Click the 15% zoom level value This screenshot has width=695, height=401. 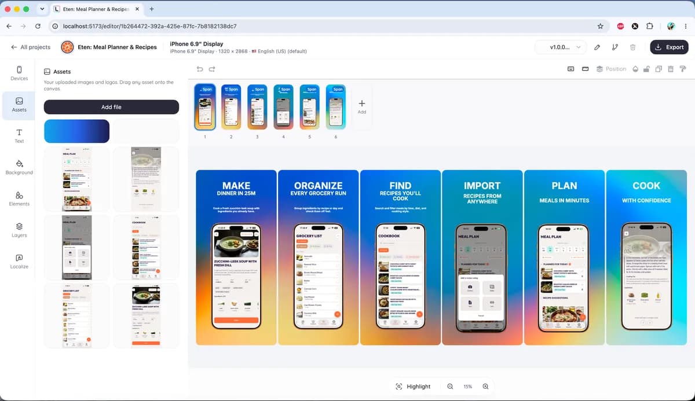point(467,387)
